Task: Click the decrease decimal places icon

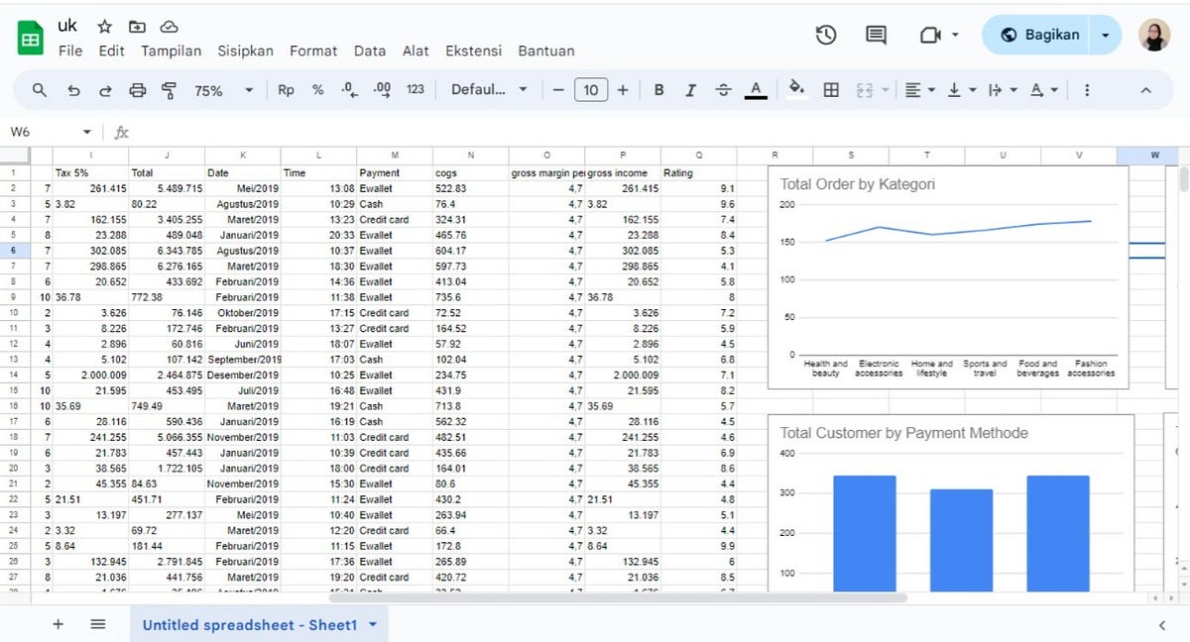Action: (347, 89)
